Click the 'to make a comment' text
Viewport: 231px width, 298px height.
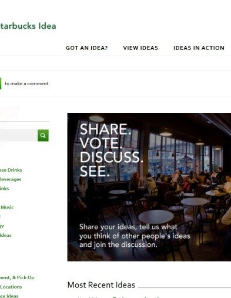(x=27, y=83)
